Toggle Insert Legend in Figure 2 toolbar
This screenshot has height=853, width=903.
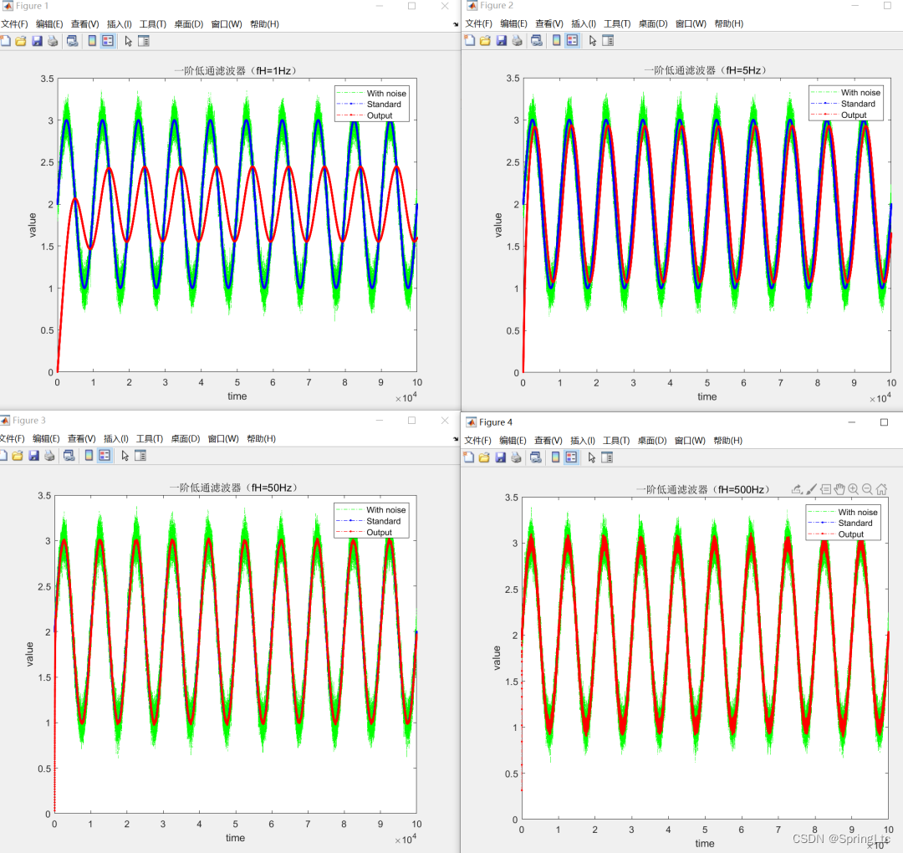point(572,40)
